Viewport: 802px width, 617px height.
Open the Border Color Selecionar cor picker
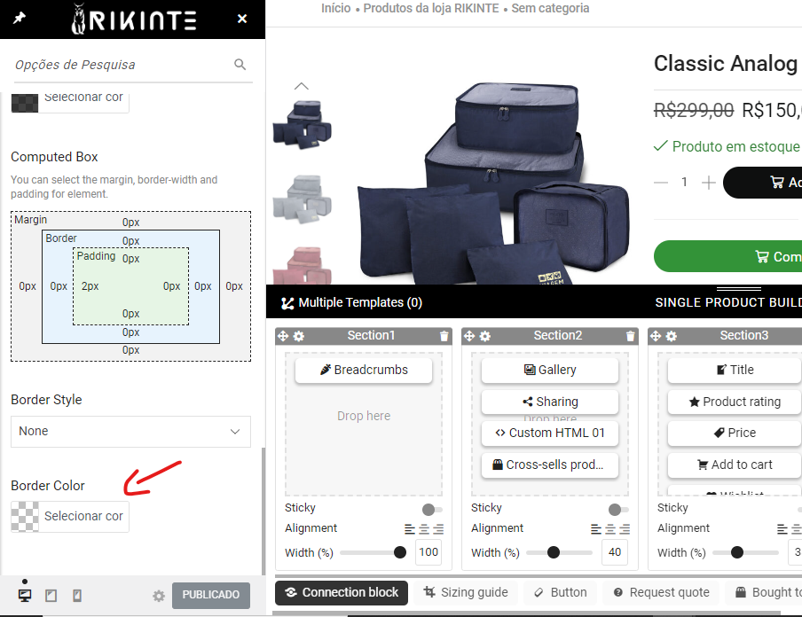click(x=70, y=516)
